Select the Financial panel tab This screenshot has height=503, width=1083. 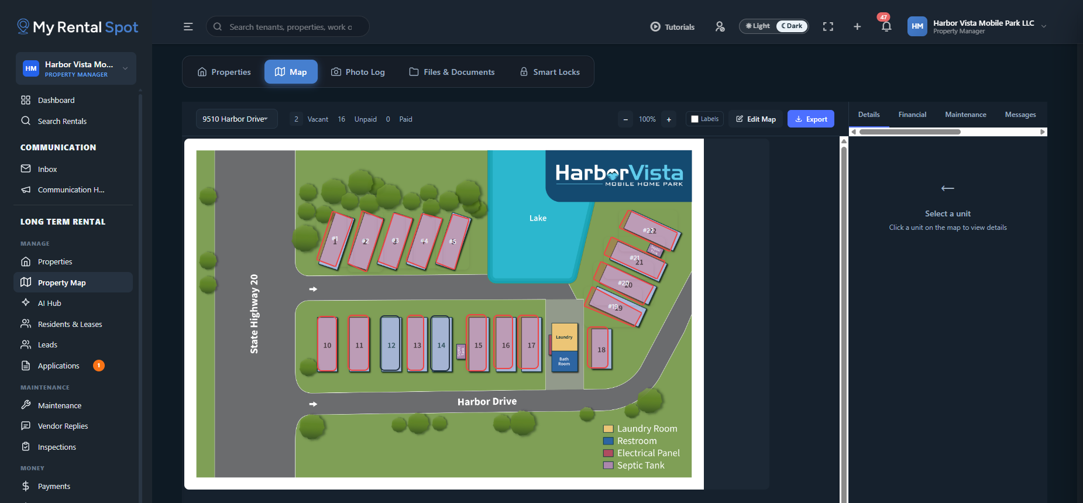[912, 115]
